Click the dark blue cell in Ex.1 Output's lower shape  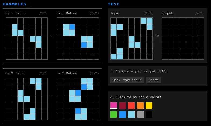pyautogui.click(x=84, y=45)
